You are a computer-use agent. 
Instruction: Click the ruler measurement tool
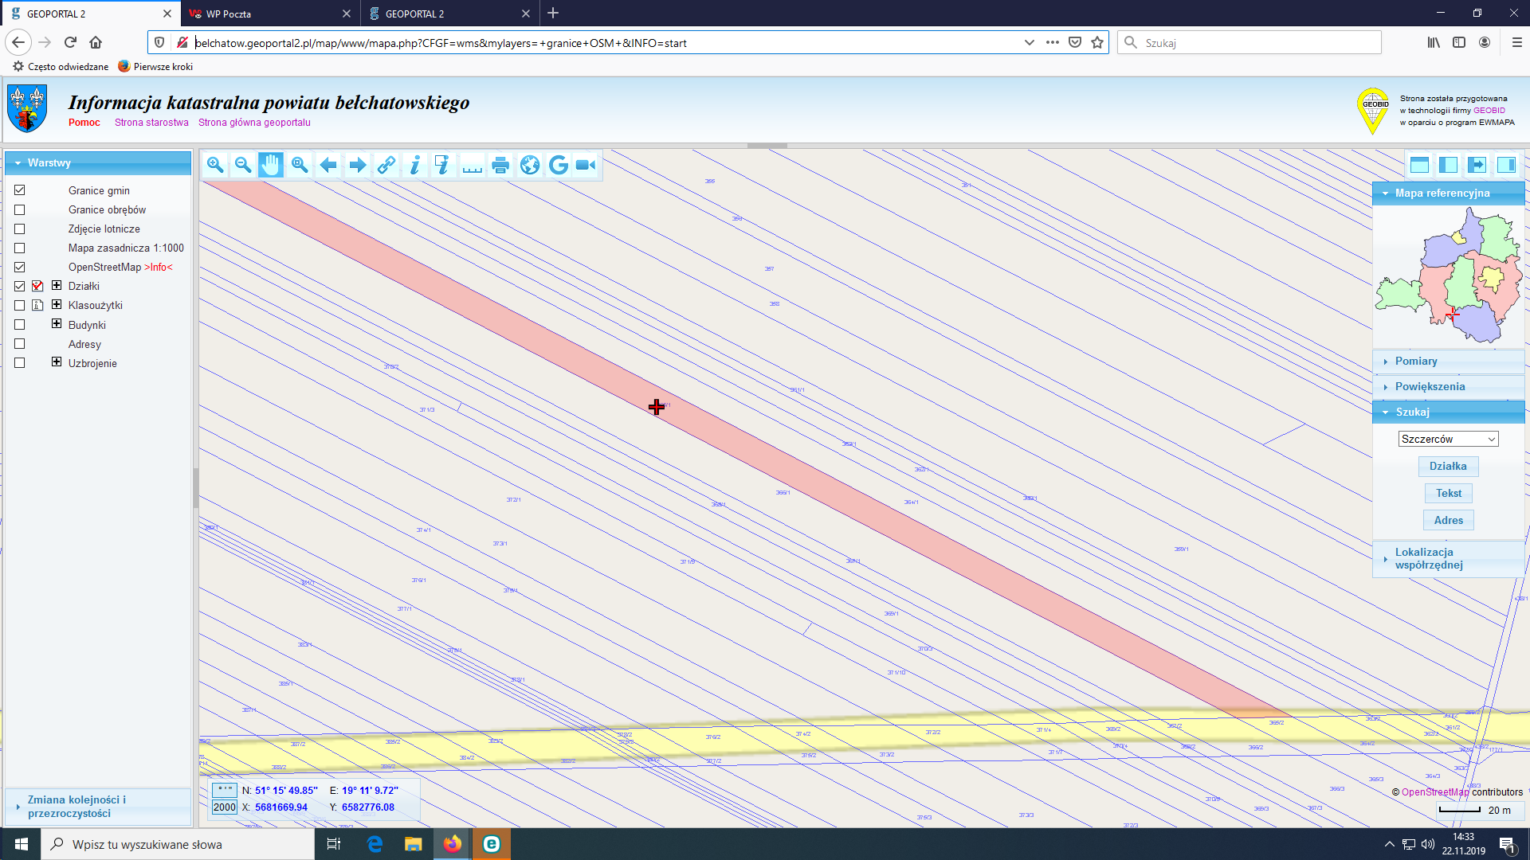[472, 165]
